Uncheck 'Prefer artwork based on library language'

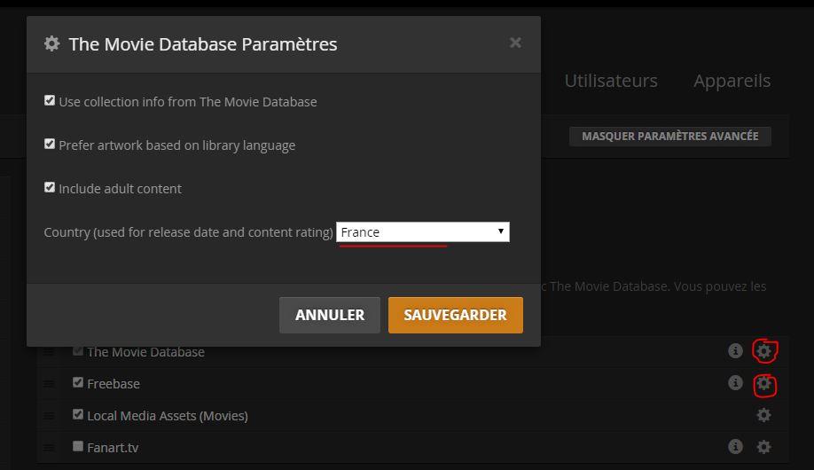pyautogui.click(x=50, y=144)
